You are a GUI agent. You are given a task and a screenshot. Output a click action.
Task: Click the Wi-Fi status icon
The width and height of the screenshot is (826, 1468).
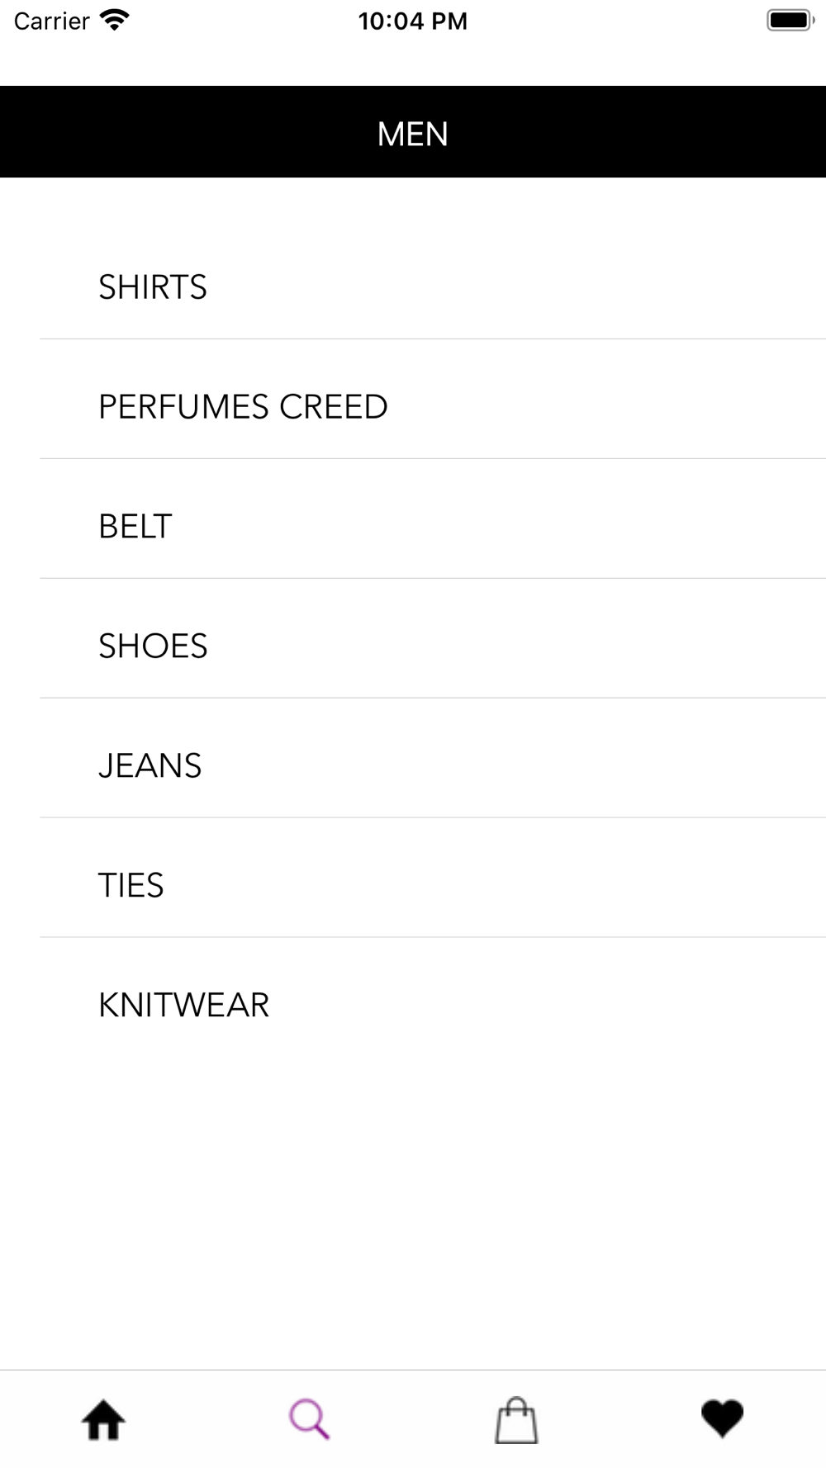(x=114, y=20)
